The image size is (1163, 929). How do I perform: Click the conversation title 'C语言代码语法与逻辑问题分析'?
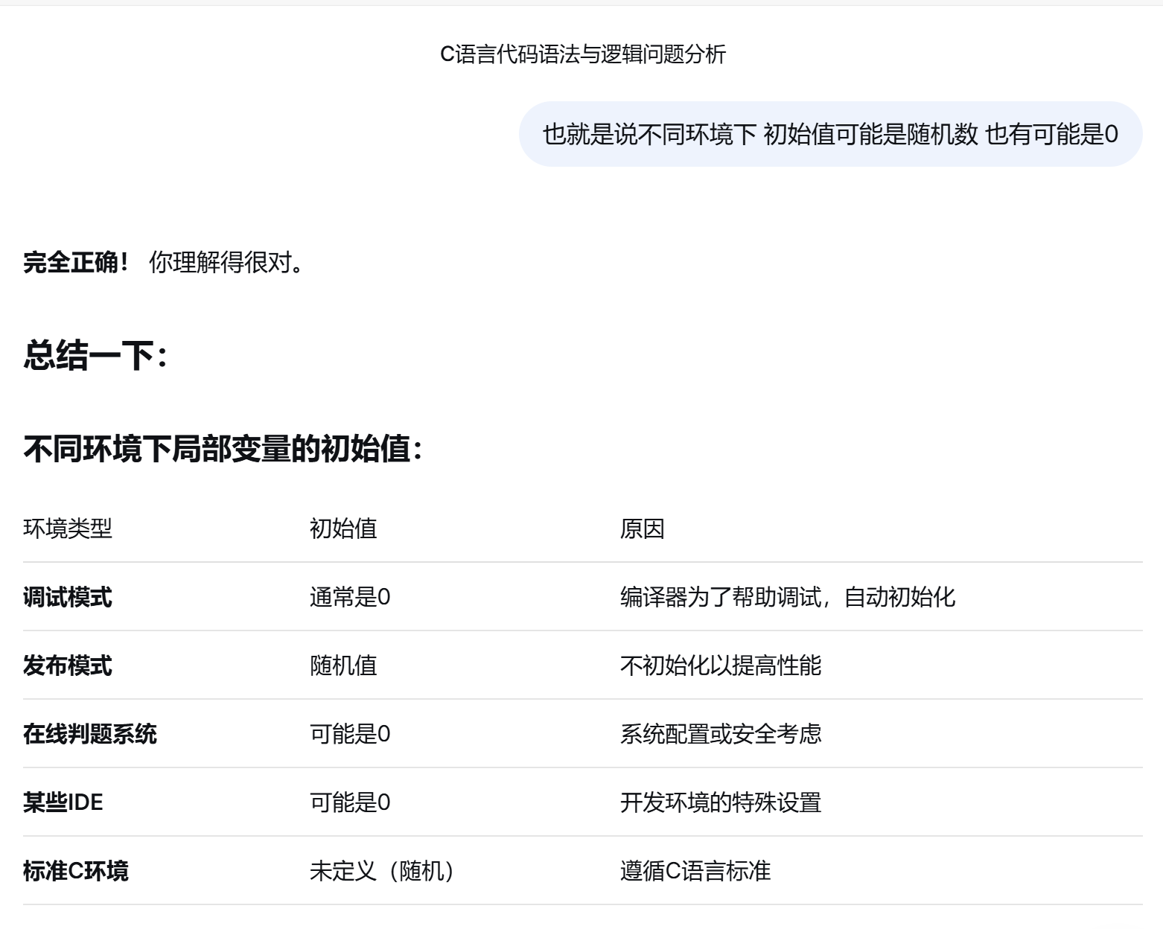point(582,54)
